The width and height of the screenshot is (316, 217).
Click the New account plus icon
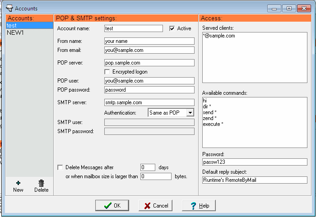pyautogui.click(x=18, y=183)
